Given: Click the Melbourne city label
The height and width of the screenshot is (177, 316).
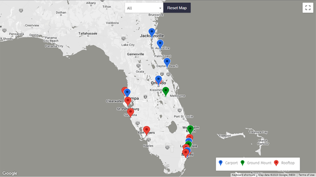Looking at the screenshot, I should click(177, 96).
